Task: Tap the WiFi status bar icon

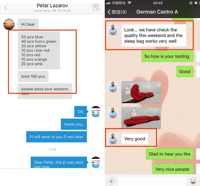Action: pyautogui.click(x=129, y=3)
